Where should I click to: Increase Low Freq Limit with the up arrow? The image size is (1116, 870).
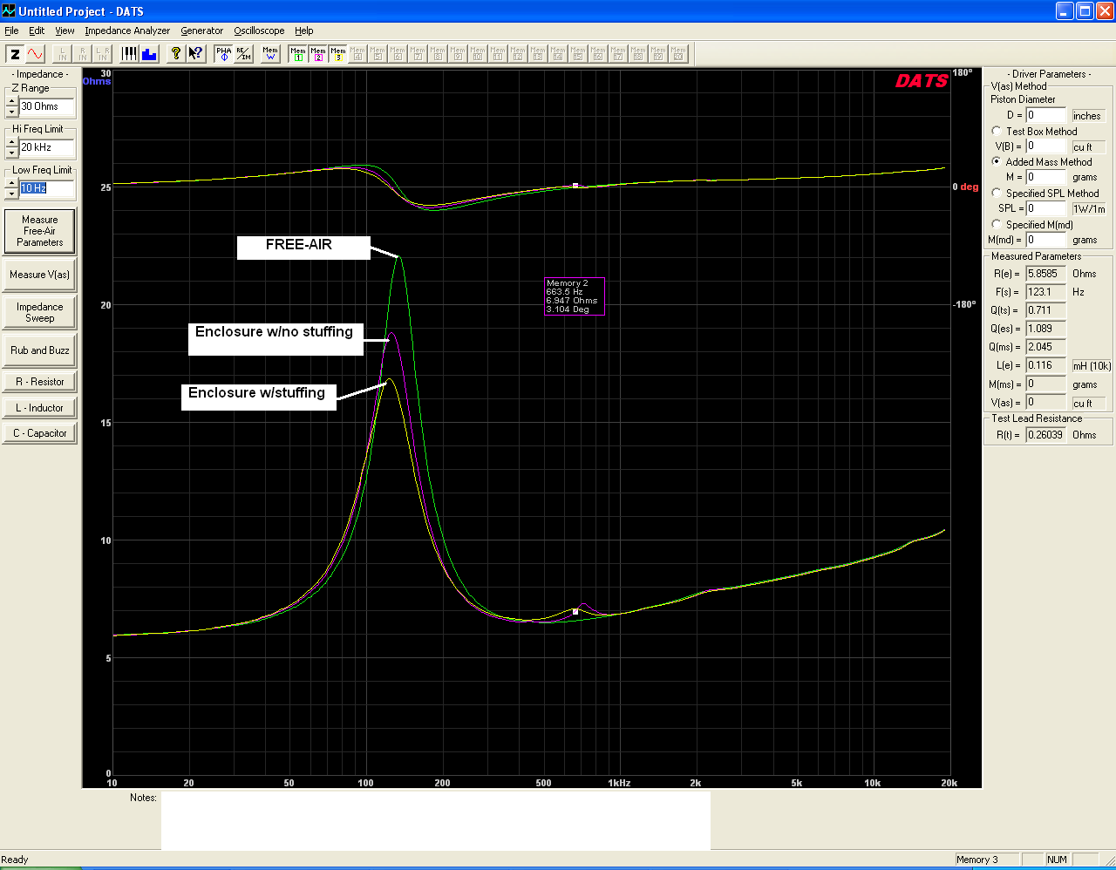tap(12, 183)
